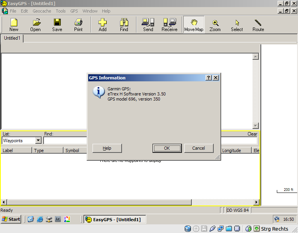Click the hard disk icon in VM status bar

(188, 229)
